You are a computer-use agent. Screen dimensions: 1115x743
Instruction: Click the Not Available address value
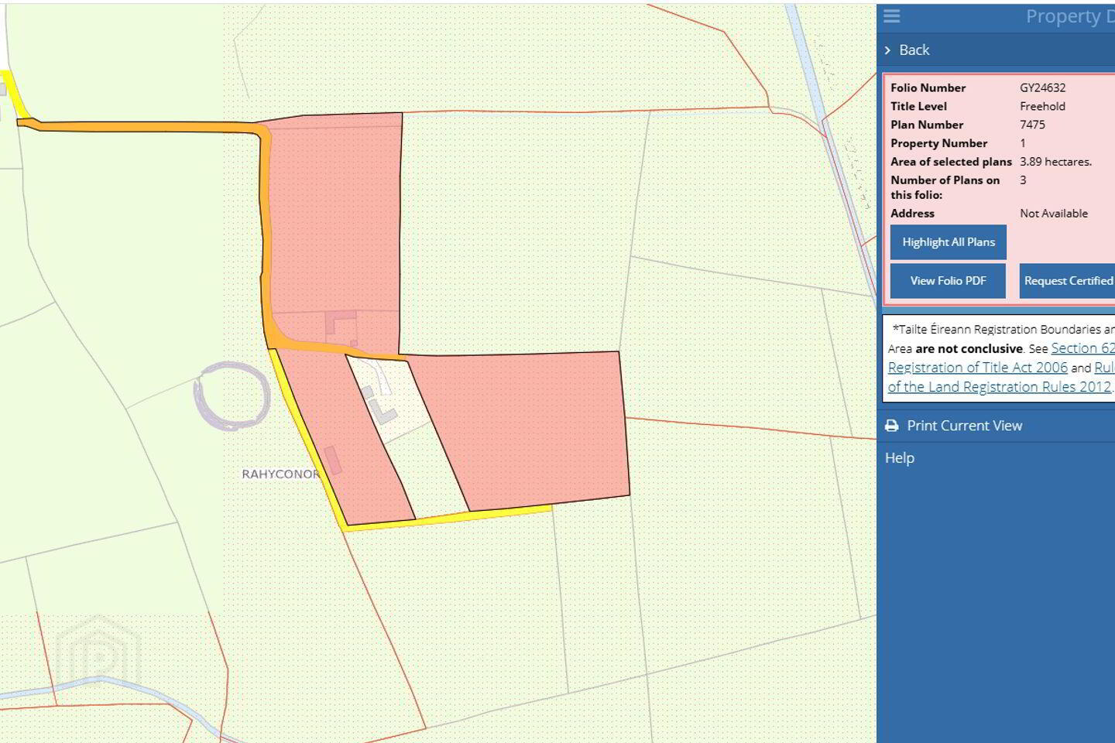(x=1054, y=214)
